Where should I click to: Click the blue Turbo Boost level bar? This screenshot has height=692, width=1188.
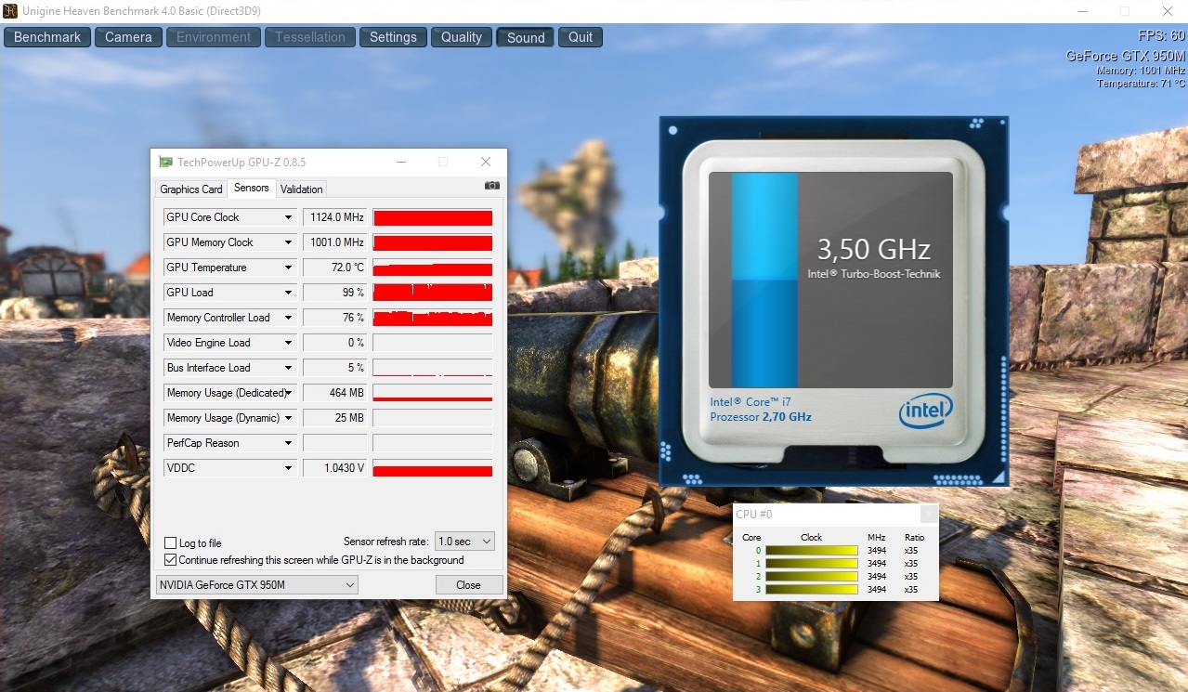click(764, 280)
